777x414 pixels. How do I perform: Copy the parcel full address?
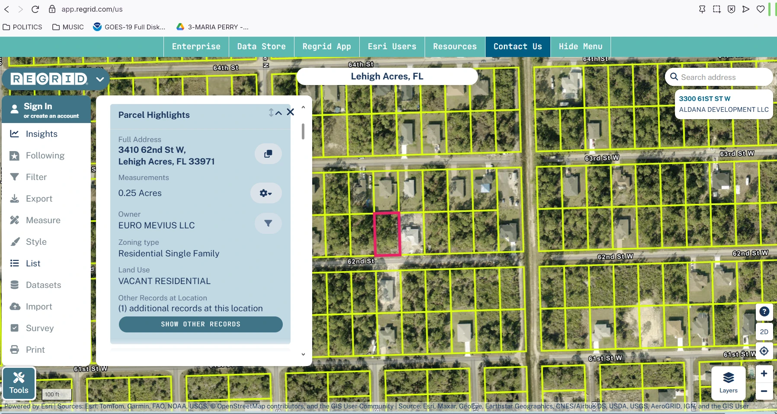click(x=268, y=154)
